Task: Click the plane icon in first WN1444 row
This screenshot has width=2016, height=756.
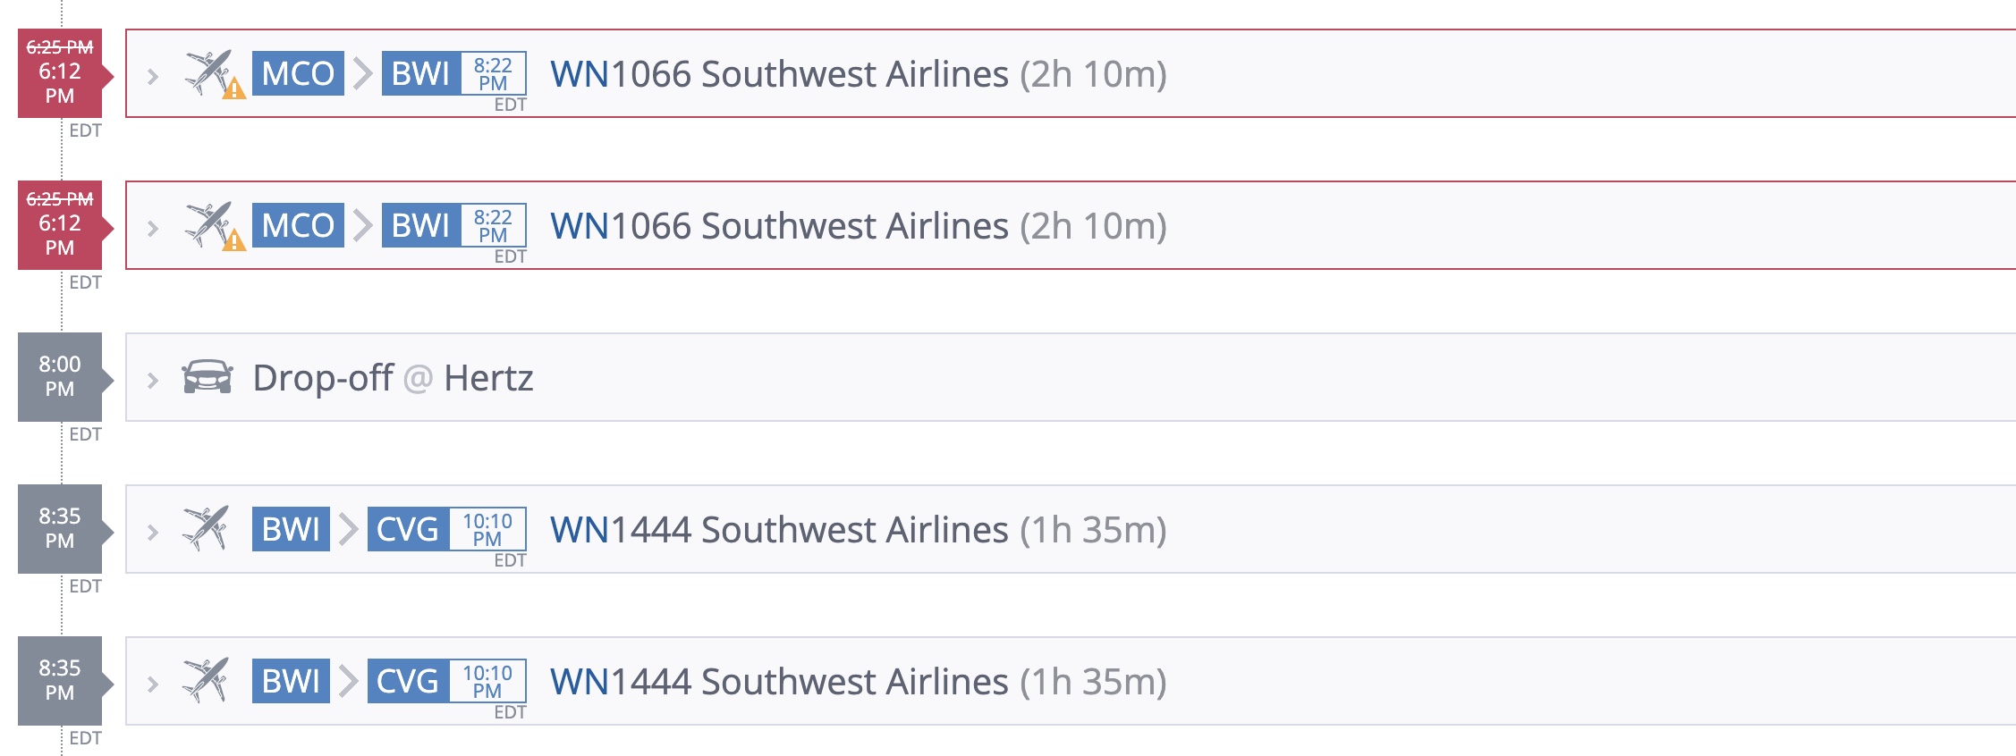Action: point(206,529)
